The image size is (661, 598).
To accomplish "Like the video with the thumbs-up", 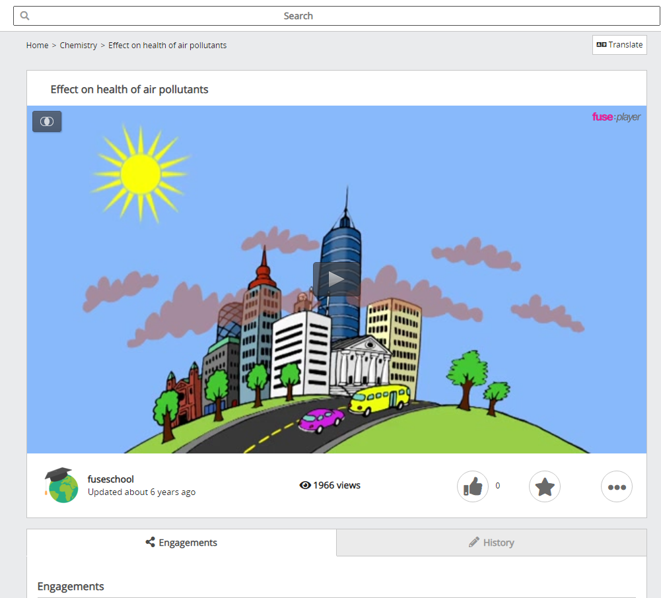I will coord(472,486).
